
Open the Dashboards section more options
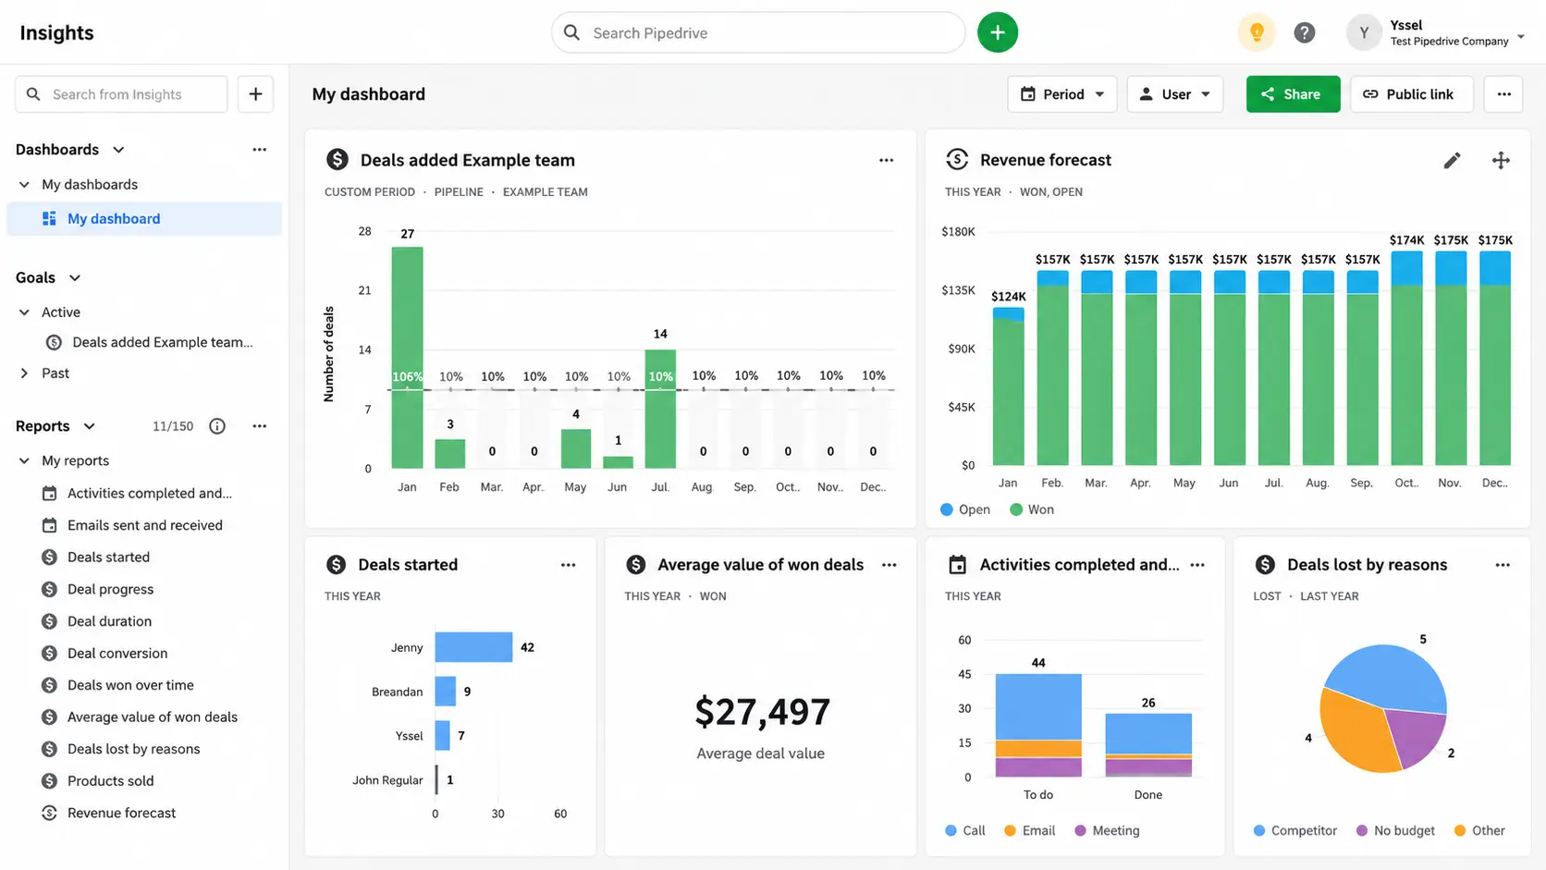point(259,150)
